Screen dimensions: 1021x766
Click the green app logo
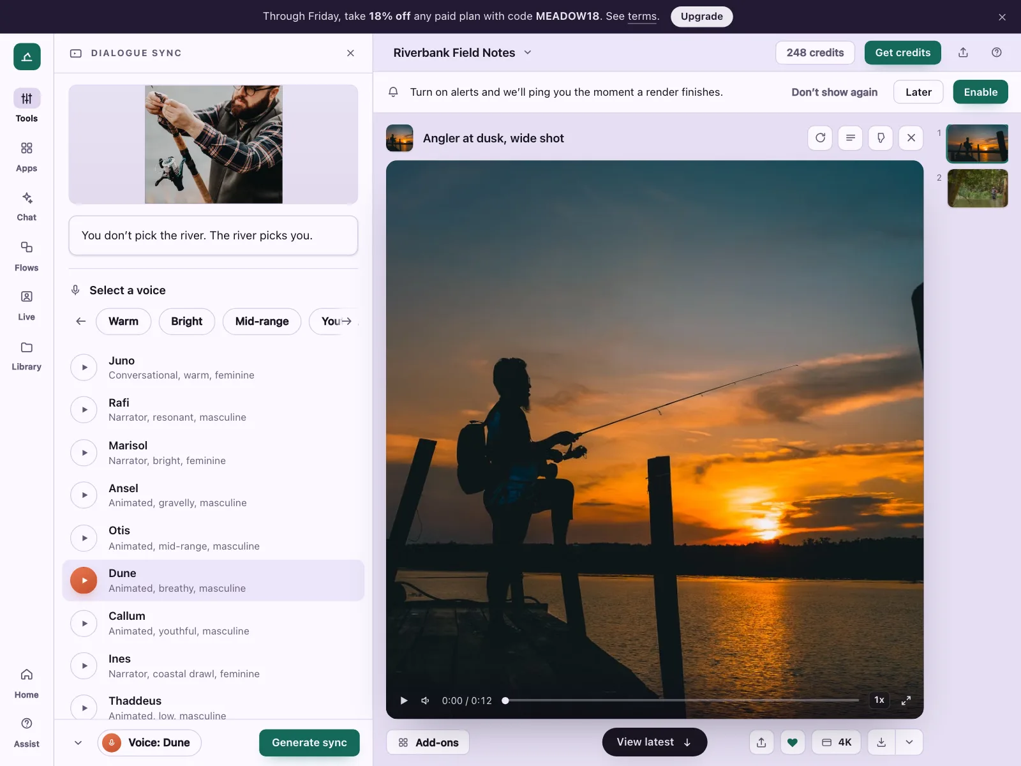click(27, 57)
